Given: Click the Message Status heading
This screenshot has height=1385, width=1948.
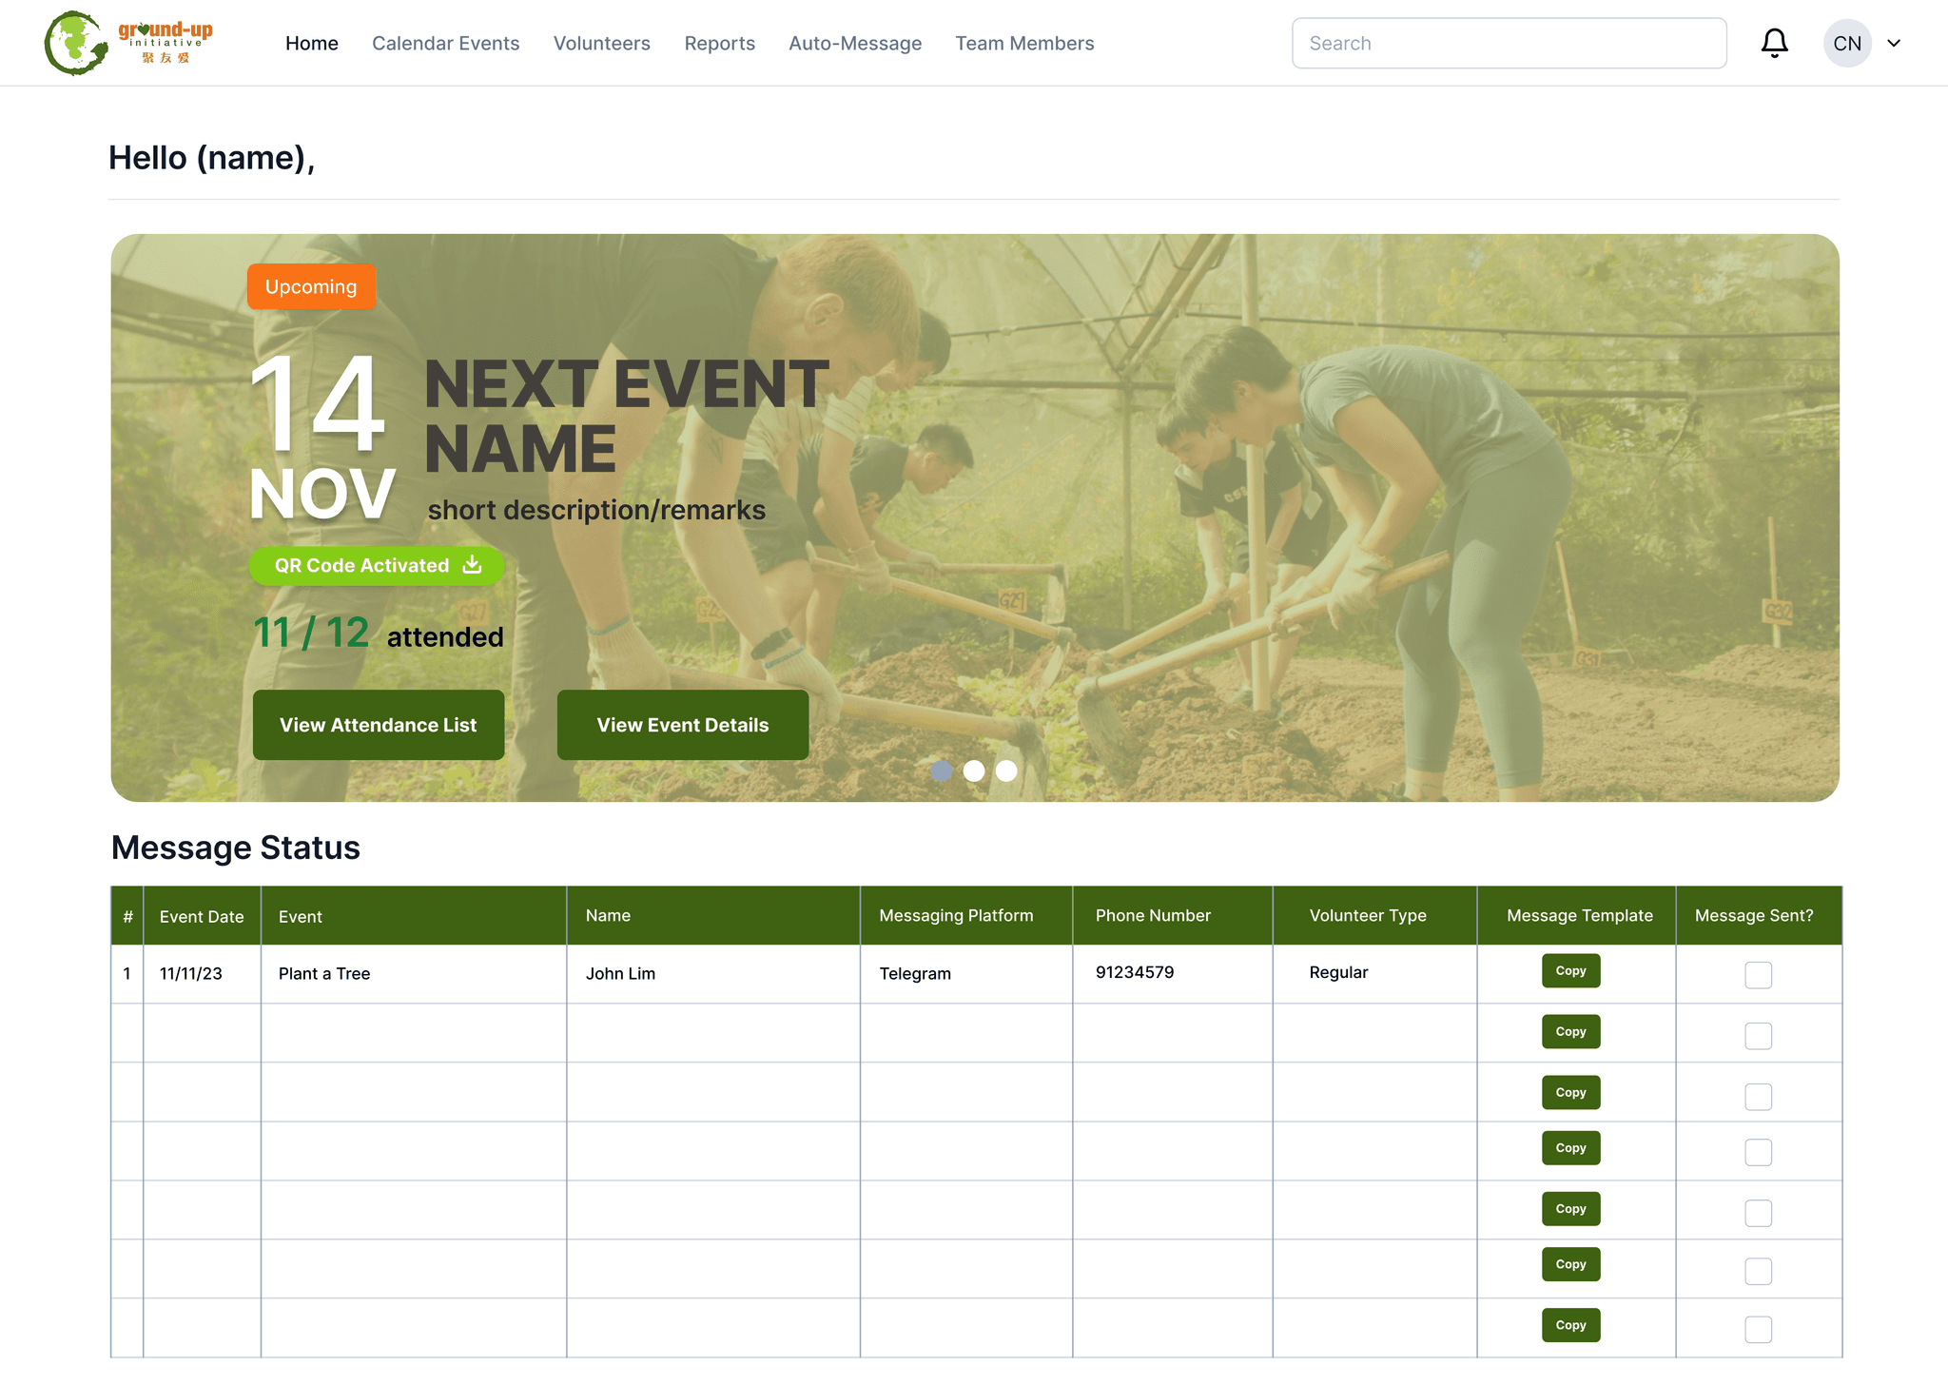Looking at the screenshot, I should (236, 848).
